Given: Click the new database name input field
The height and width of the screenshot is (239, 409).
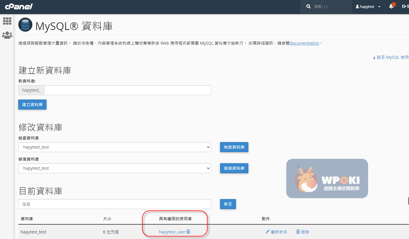Looking at the screenshot, I should tap(127, 90).
